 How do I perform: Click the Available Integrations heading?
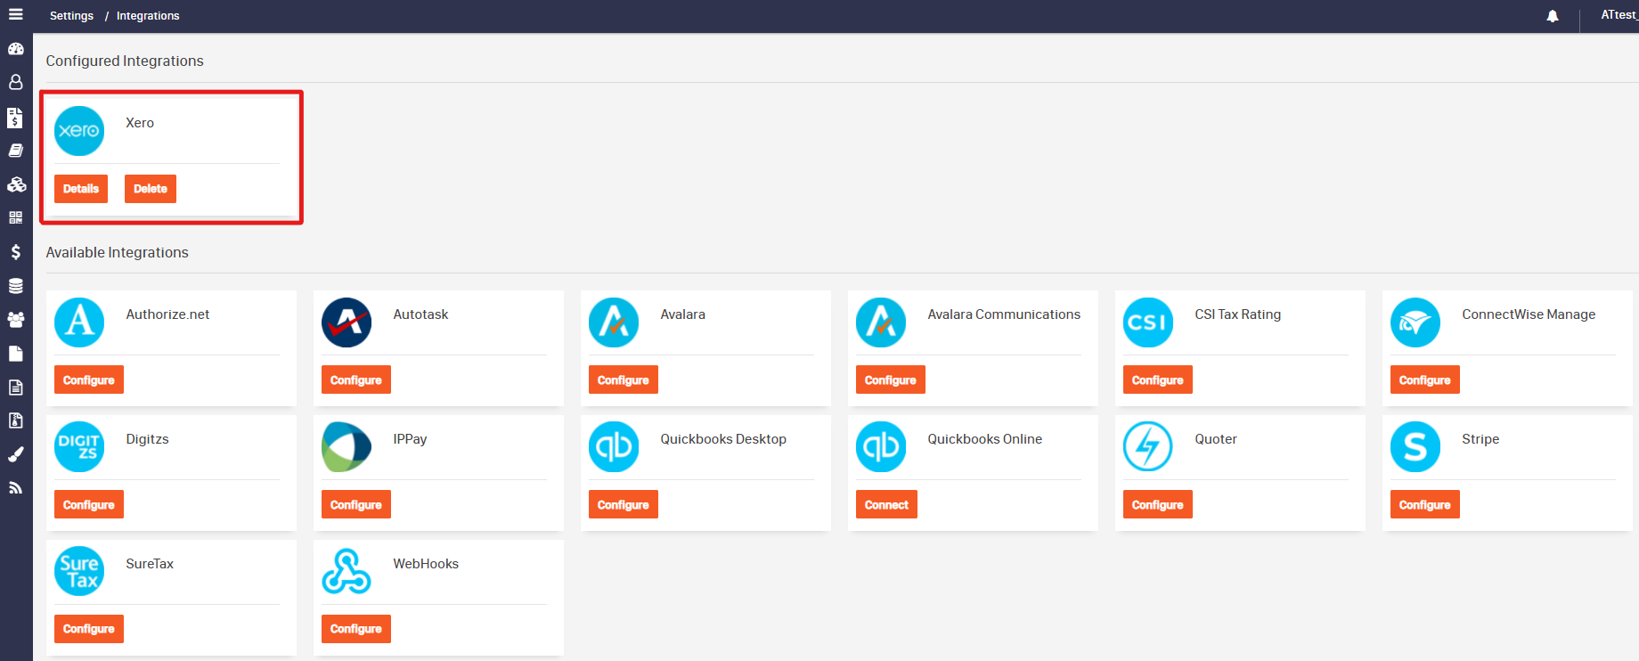118,252
